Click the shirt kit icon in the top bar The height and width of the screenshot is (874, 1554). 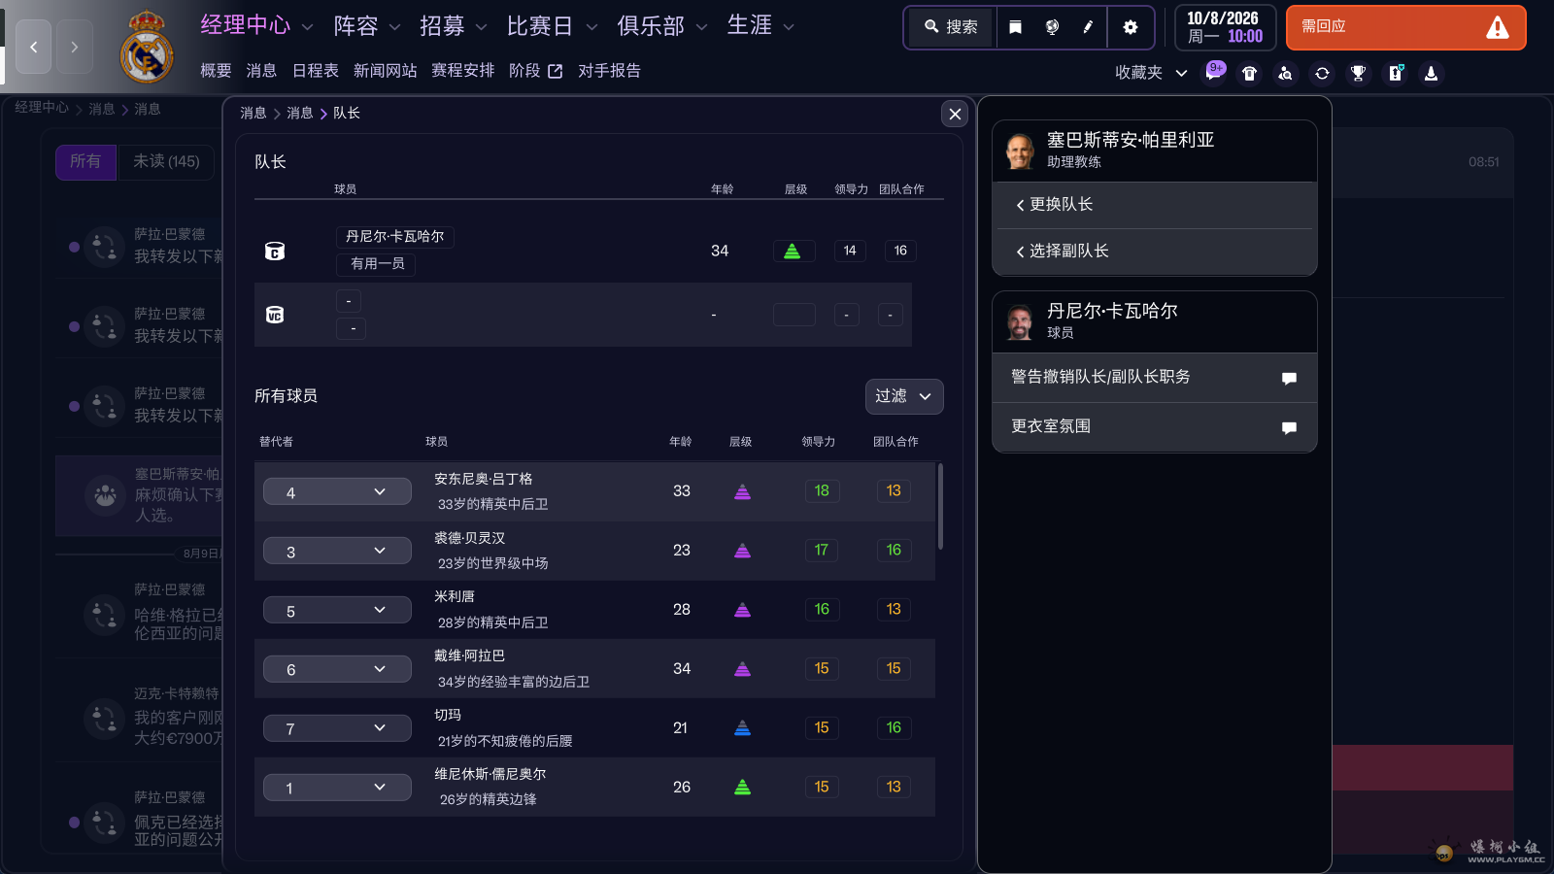[1250, 73]
